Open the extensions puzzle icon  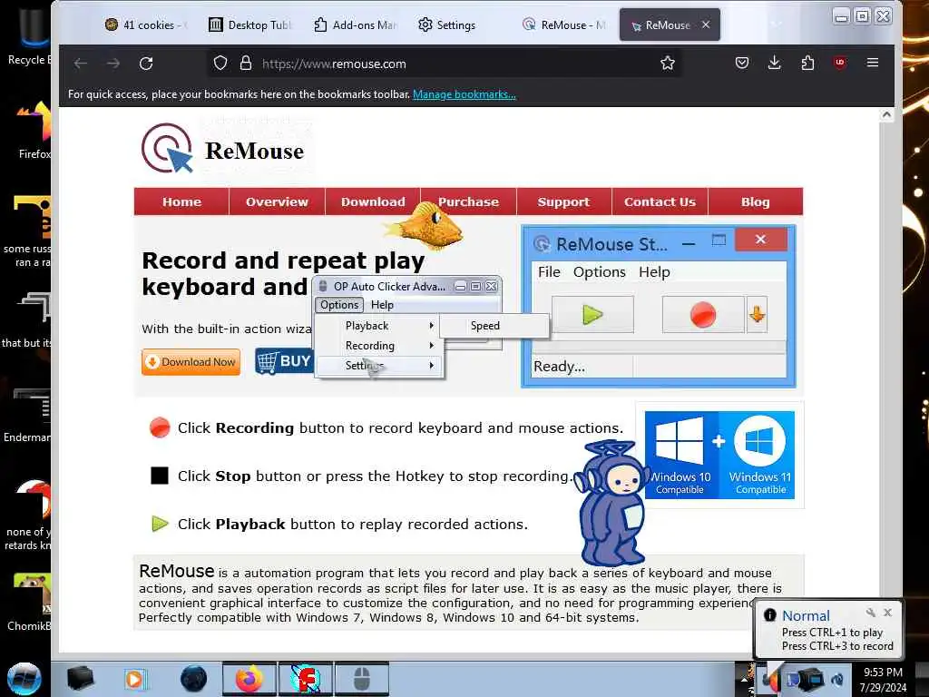tap(807, 63)
